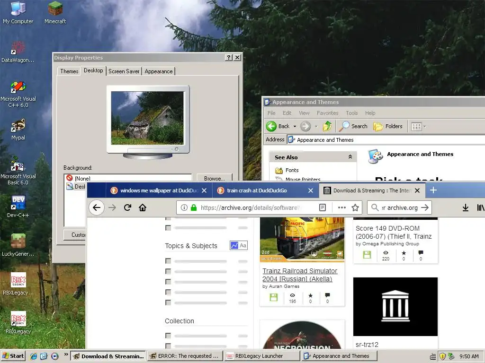Reload the archive.org page

click(x=127, y=208)
